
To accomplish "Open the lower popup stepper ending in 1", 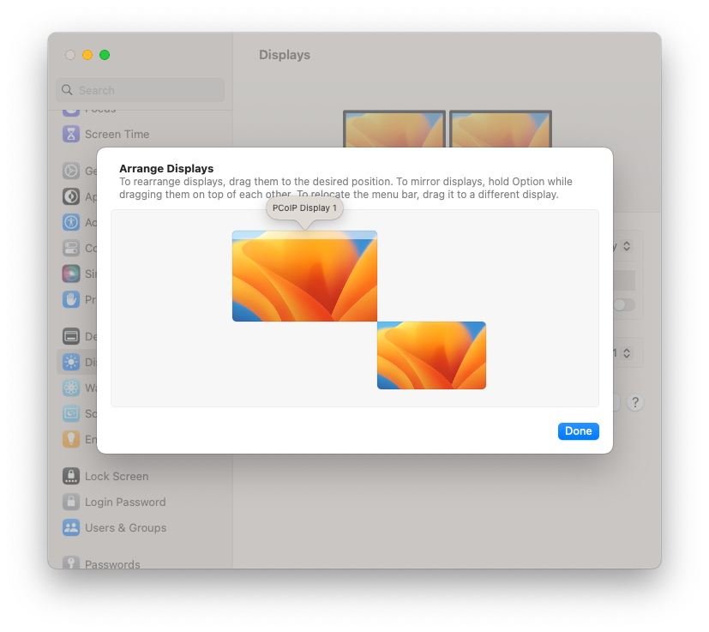I will [626, 352].
